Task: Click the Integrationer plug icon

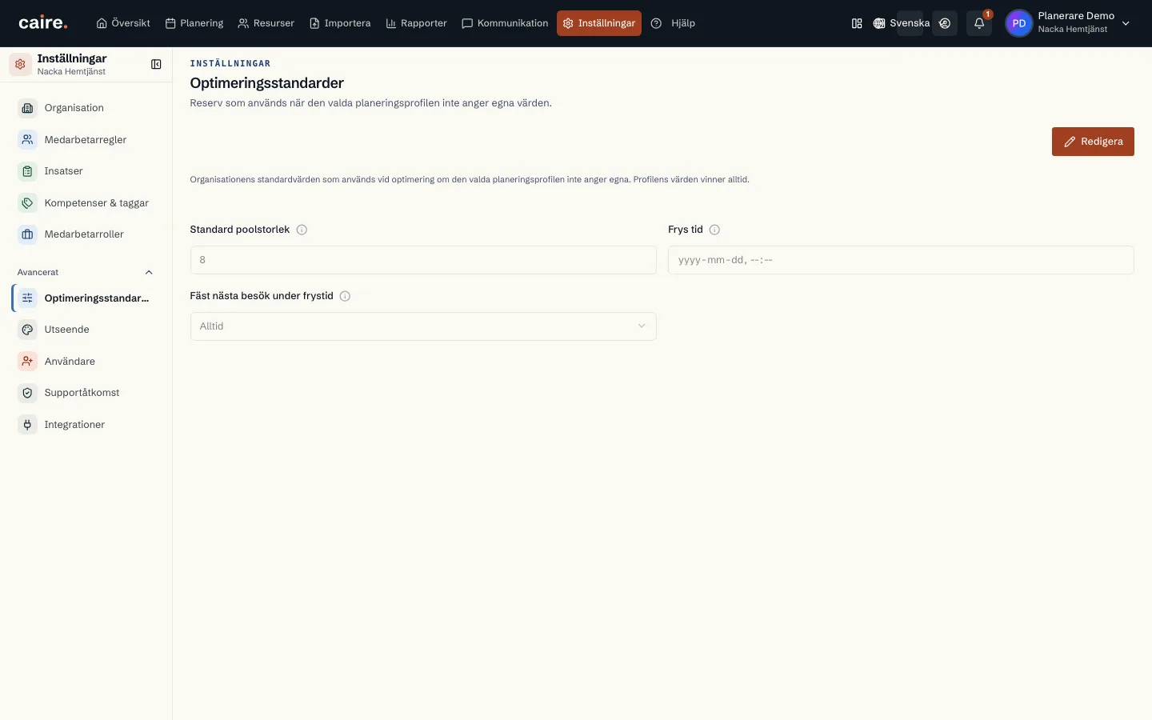Action: pyautogui.click(x=27, y=425)
